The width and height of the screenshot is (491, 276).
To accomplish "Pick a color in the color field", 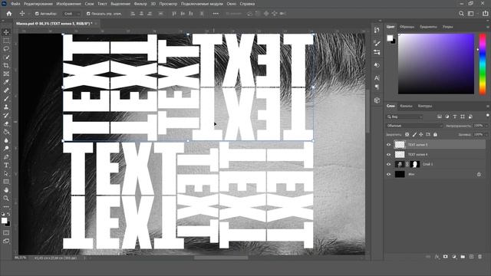I will tap(436, 64).
